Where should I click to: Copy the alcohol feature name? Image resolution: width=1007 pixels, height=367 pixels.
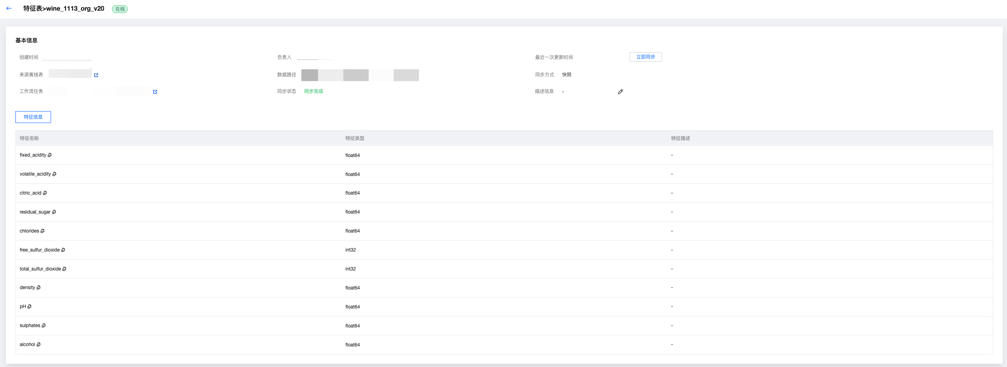click(39, 344)
